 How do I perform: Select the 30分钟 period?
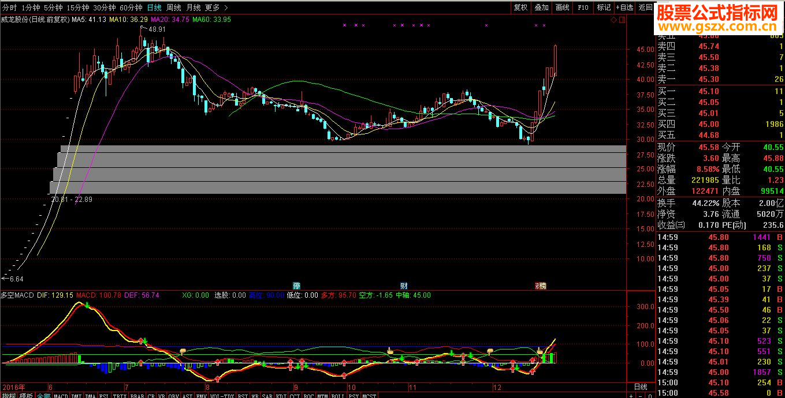(105, 8)
